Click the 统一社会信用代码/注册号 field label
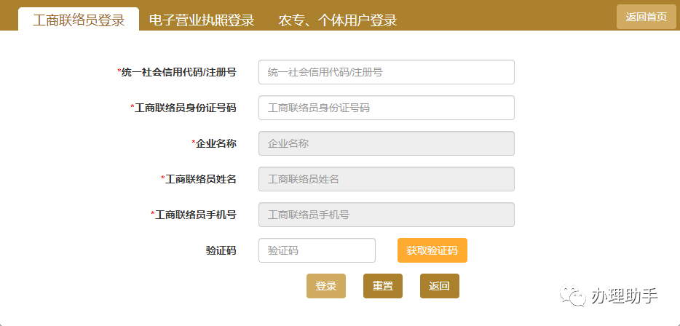 [x=177, y=72]
